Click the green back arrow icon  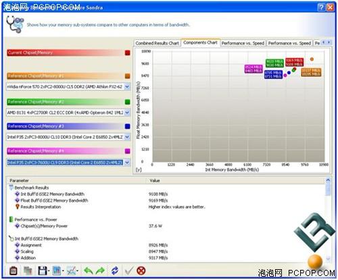[x=88, y=271]
